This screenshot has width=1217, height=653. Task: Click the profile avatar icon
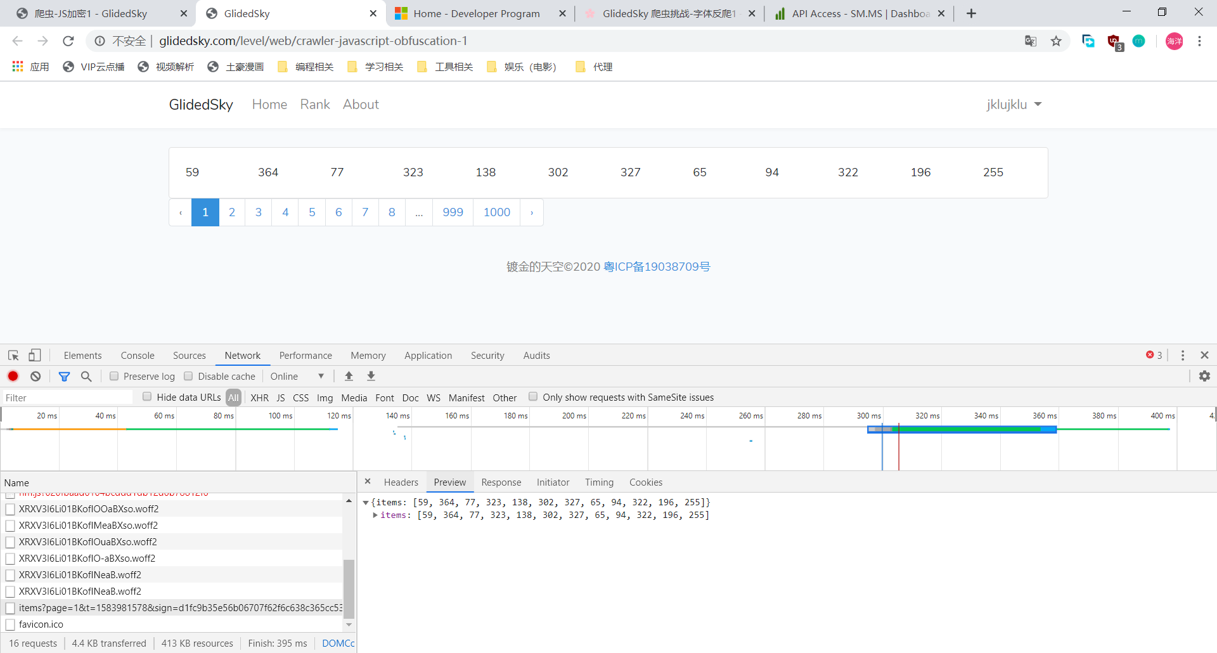coord(1174,41)
